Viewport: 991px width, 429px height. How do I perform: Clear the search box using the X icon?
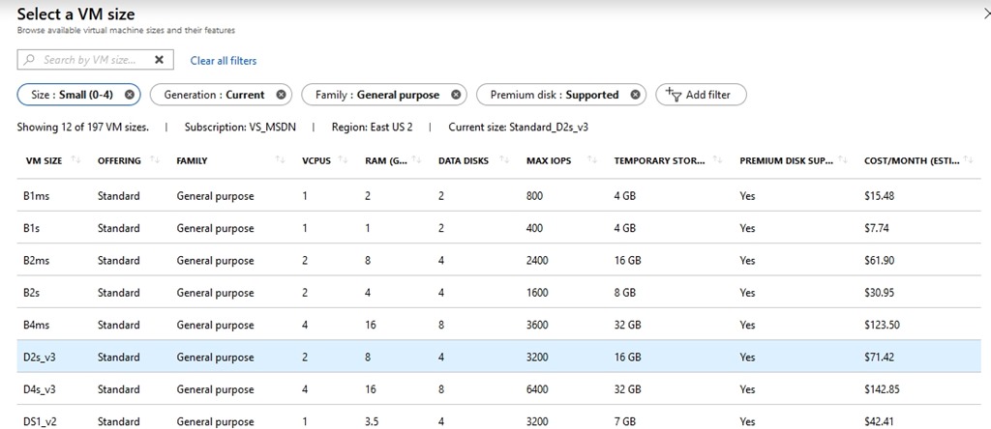pos(159,60)
